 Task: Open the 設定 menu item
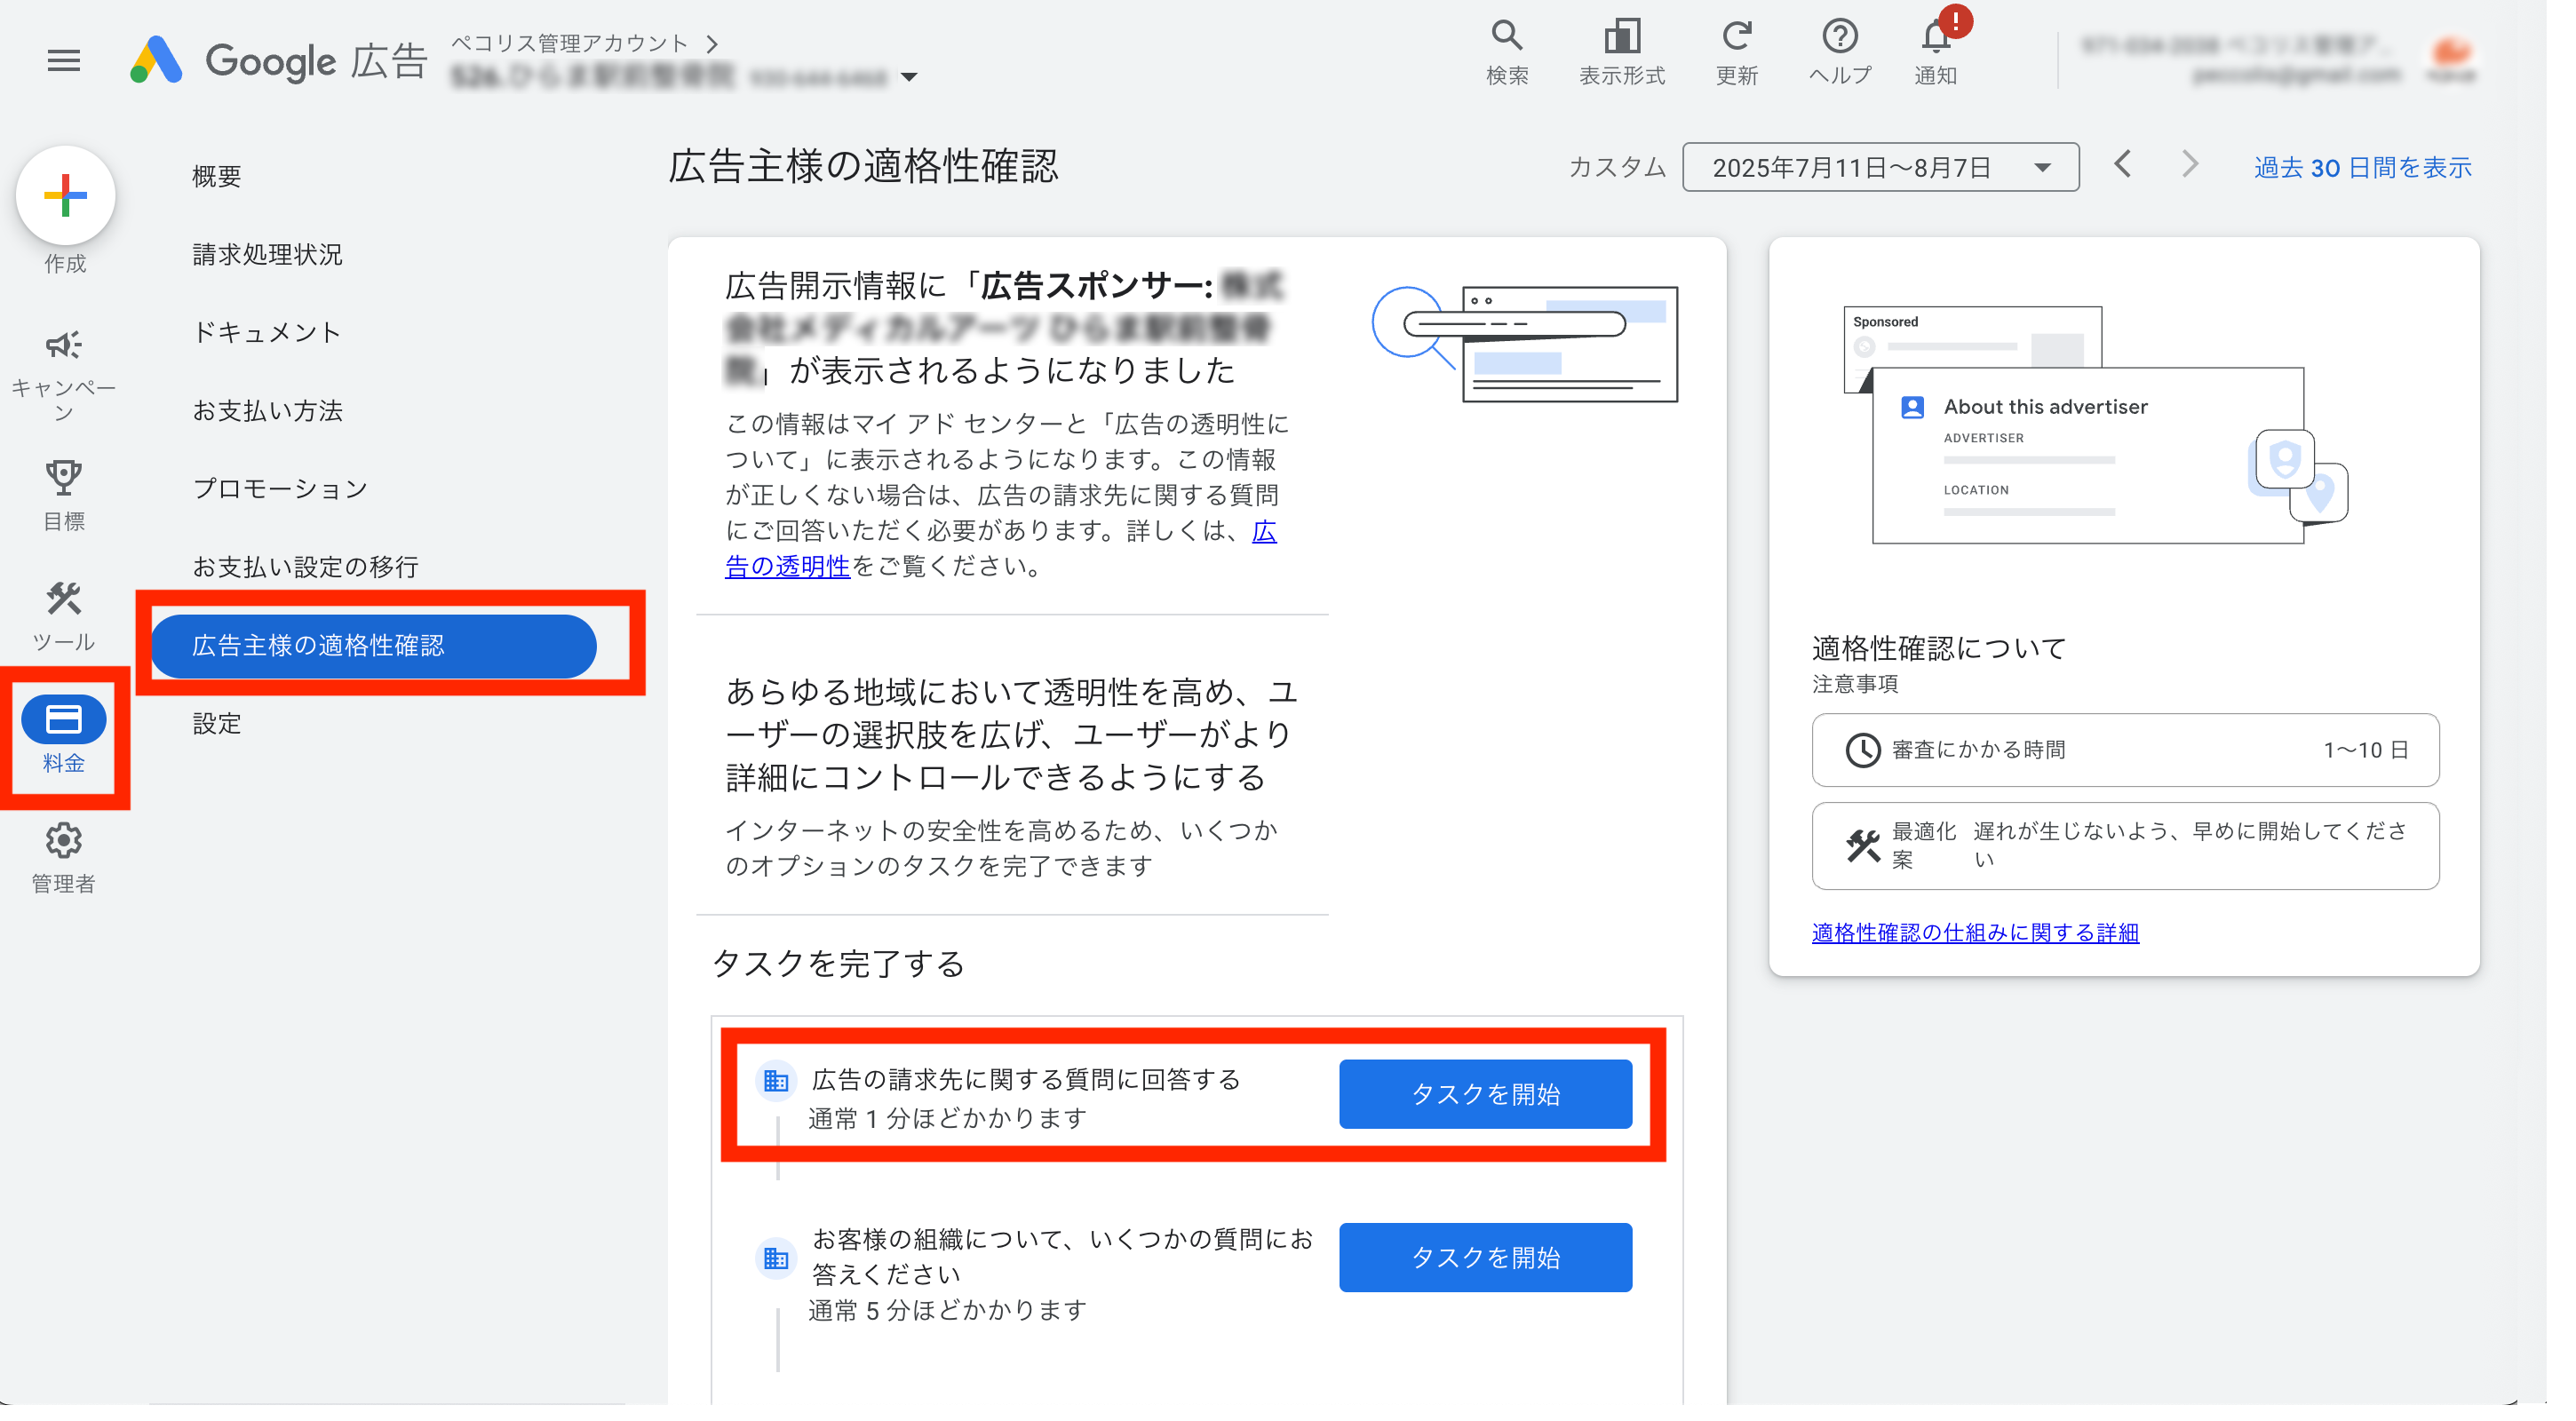[x=217, y=723]
